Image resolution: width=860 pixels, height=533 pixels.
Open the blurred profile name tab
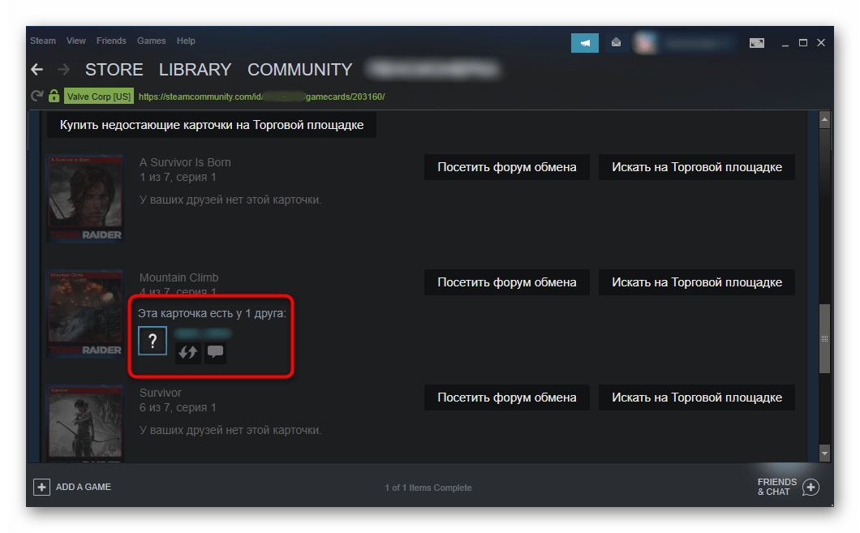point(433,70)
